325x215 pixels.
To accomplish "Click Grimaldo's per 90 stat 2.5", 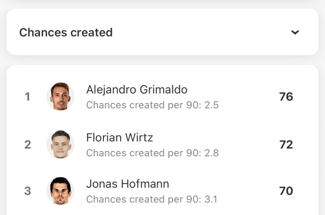I will 211,105.
